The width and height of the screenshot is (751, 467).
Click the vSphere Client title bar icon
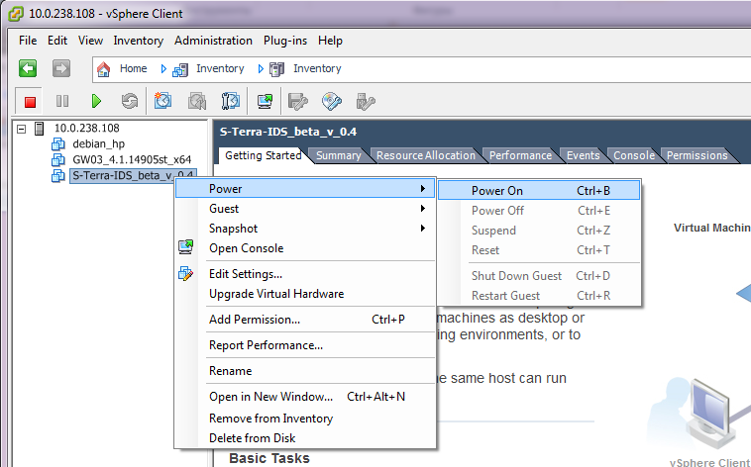16,14
